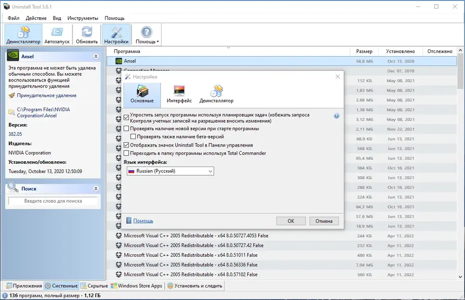This screenshot has height=300, width=465.
Task: Select the Visual C++ 2005 x64 8.0.50727.42 row
Action: click(x=281, y=246)
